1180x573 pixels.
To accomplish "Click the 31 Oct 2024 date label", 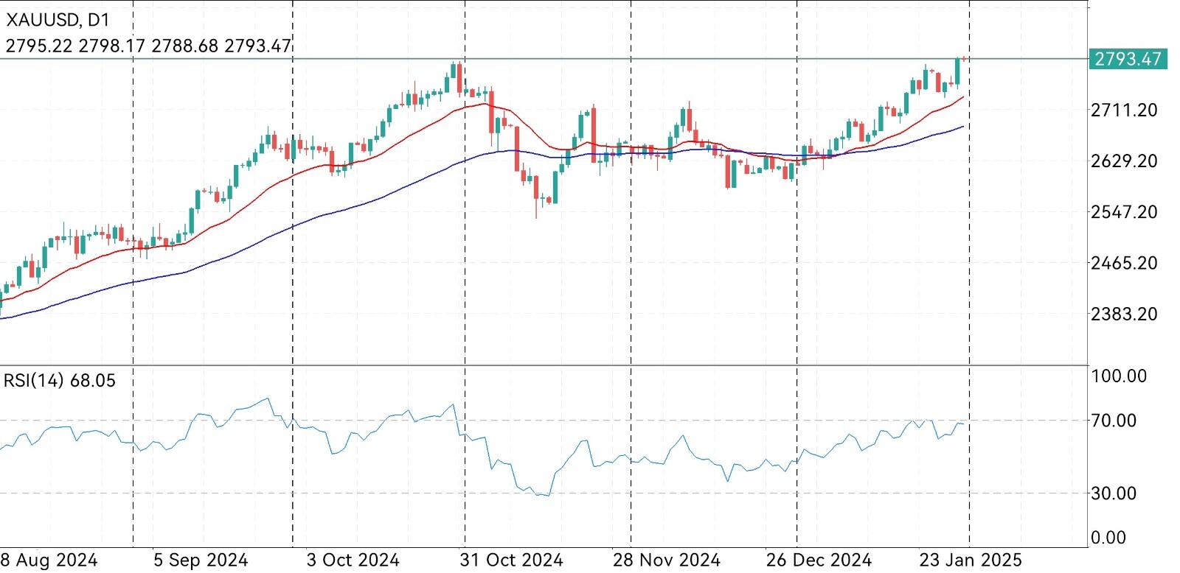I will pos(510,560).
